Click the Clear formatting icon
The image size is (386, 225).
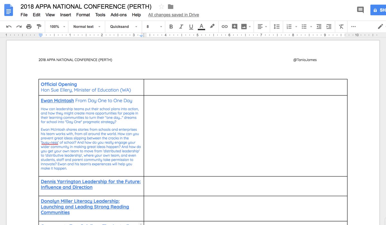point(341,27)
